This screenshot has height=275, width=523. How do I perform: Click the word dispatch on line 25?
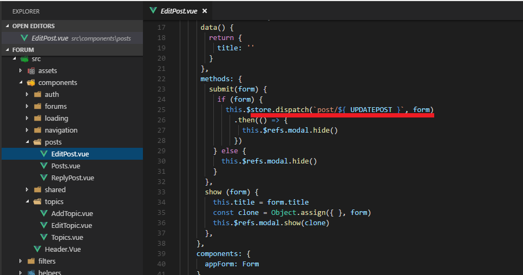(292, 110)
